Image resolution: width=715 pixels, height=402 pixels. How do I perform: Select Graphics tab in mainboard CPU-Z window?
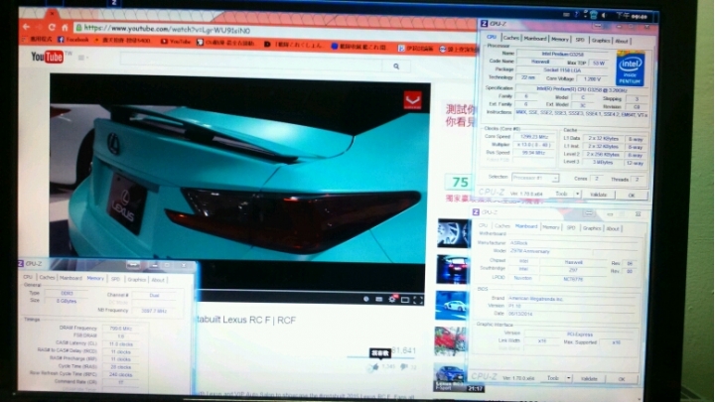click(x=592, y=228)
